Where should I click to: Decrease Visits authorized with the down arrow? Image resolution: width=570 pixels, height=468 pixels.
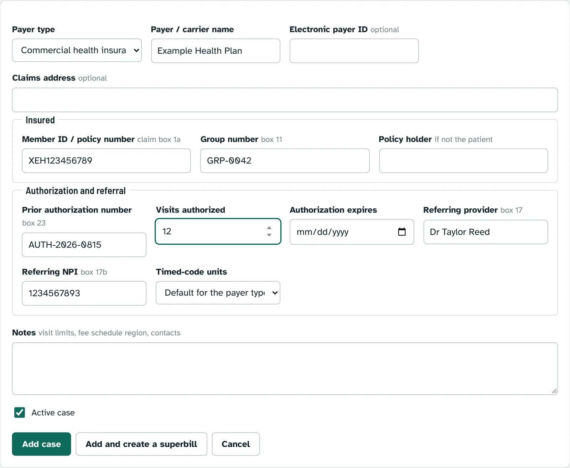(269, 235)
